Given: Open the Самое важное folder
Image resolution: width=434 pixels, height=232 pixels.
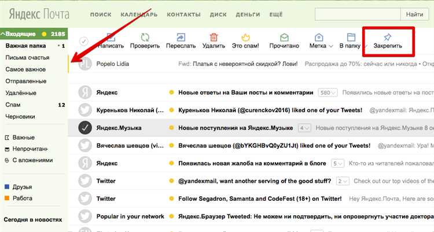Looking at the screenshot, I should pos(25,69).
